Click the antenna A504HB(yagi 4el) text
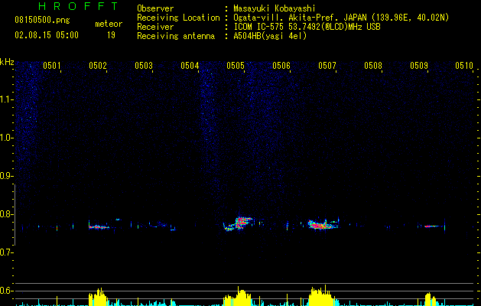The height and width of the screenshot is (306, 481). [270, 36]
